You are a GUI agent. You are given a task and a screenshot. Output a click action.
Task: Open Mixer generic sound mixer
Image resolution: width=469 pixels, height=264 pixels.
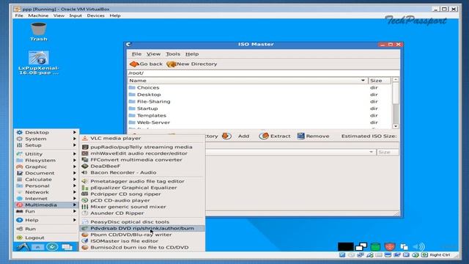pos(142,207)
